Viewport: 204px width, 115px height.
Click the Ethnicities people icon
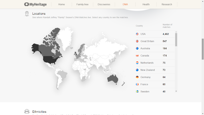point(27,111)
